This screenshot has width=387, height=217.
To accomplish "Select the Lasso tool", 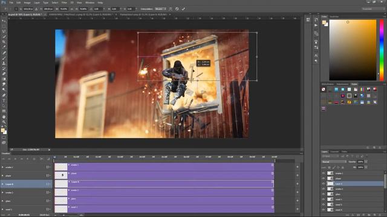I will tap(4, 31).
